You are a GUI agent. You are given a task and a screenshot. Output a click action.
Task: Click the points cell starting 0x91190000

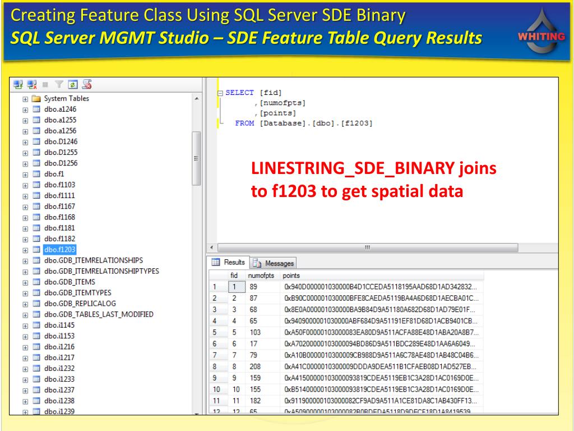[x=382, y=401]
